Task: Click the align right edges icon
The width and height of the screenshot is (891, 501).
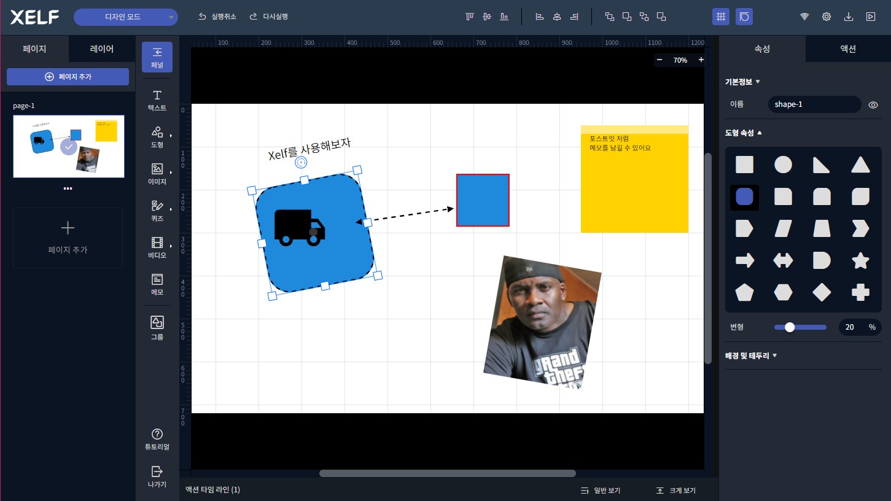Action: [x=574, y=17]
